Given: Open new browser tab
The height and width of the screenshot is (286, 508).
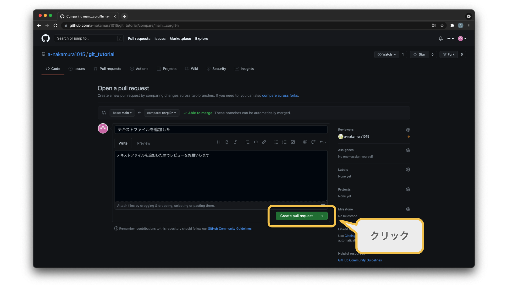Looking at the screenshot, I should pos(125,16).
